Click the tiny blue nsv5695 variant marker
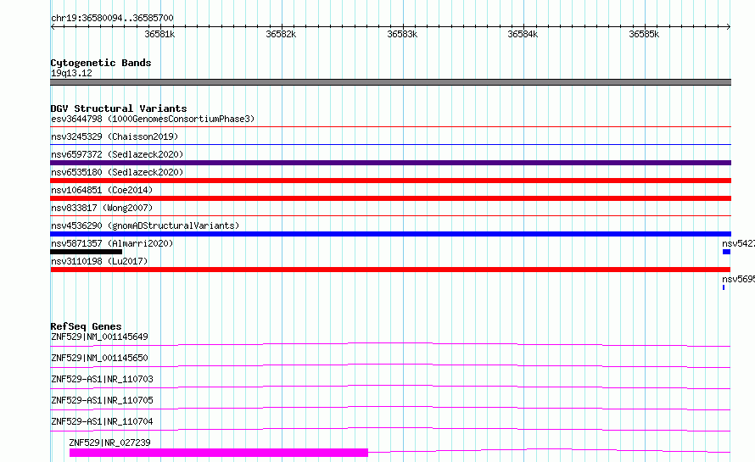 (x=724, y=287)
